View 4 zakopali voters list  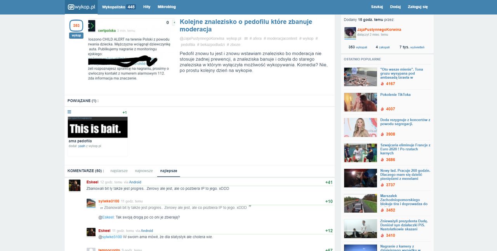382,47
